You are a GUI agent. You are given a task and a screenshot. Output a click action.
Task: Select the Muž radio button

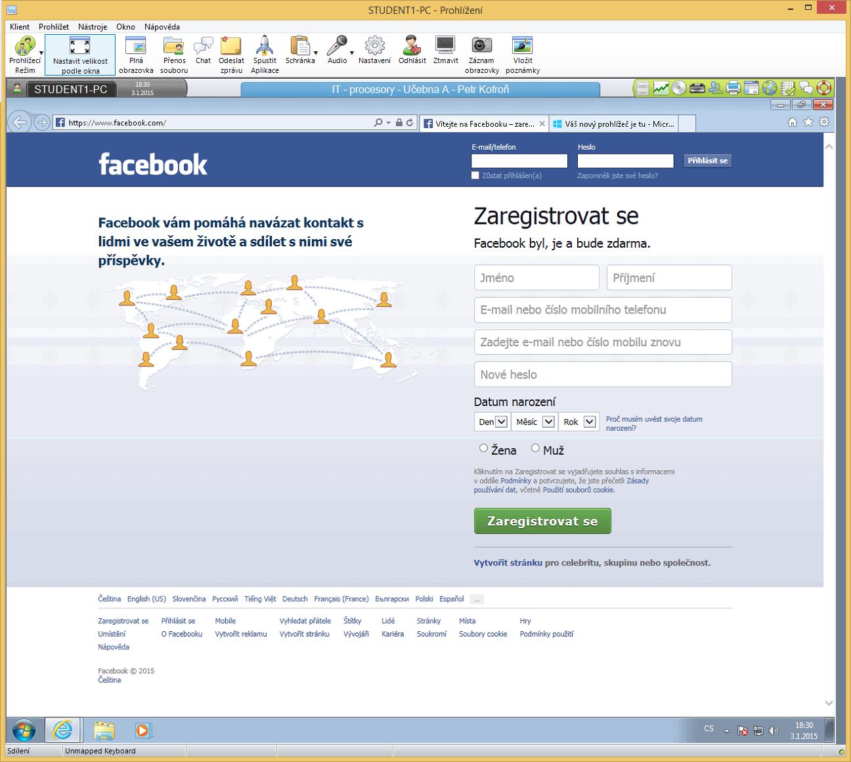[x=535, y=448]
